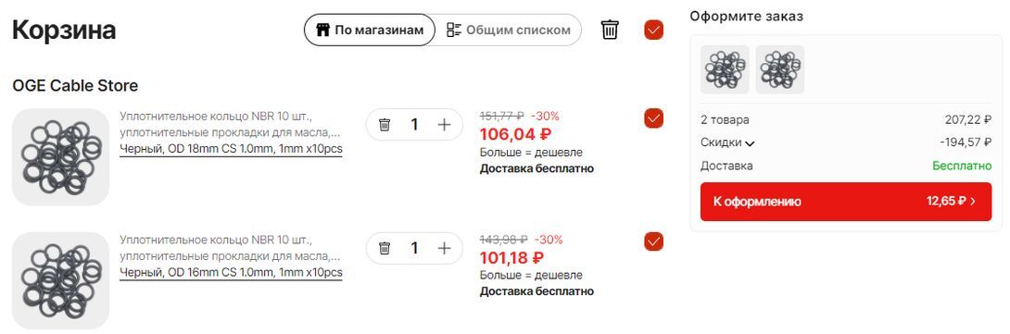The image size is (1010, 334).
Task: Toggle the select-all checkbox by the cart title
Action: 654,30
